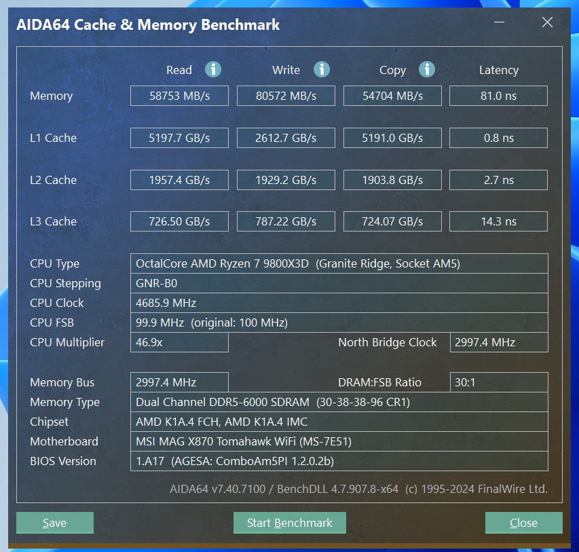Select the Memory Write result cell
Viewport: 579px width, 552px height.
[286, 96]
